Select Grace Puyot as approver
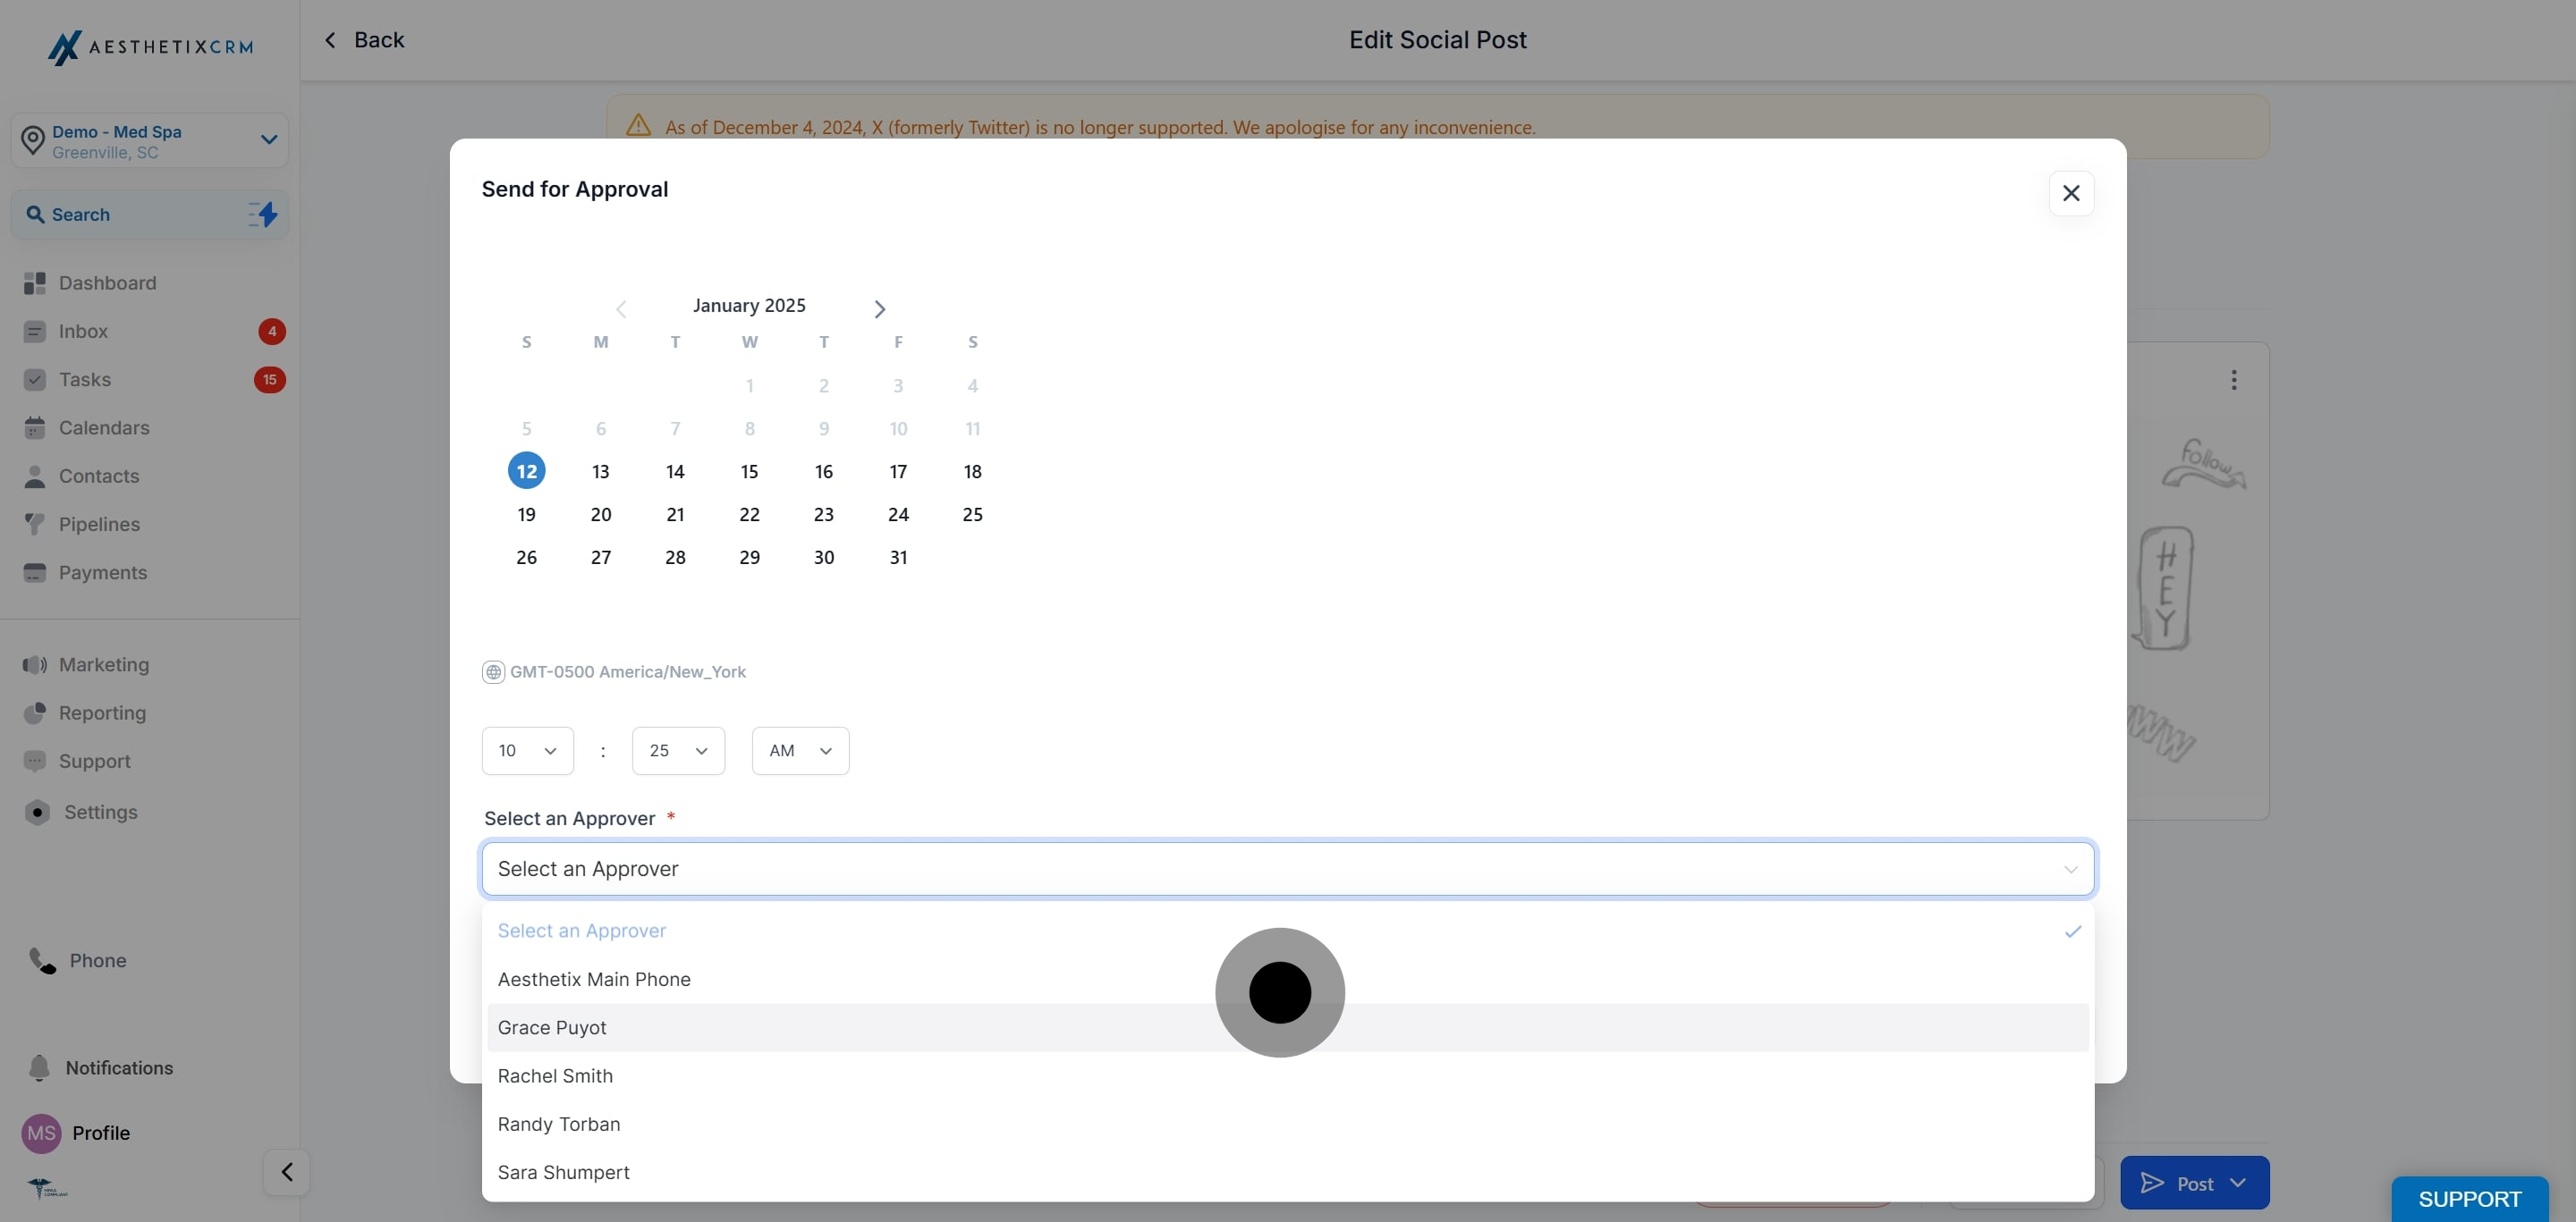Screen dimensions: 2576x1222 coord(552,1027)
